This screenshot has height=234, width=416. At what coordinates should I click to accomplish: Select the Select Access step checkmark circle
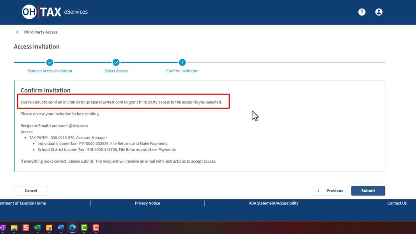pyautogui.click(x=116, y=62)
